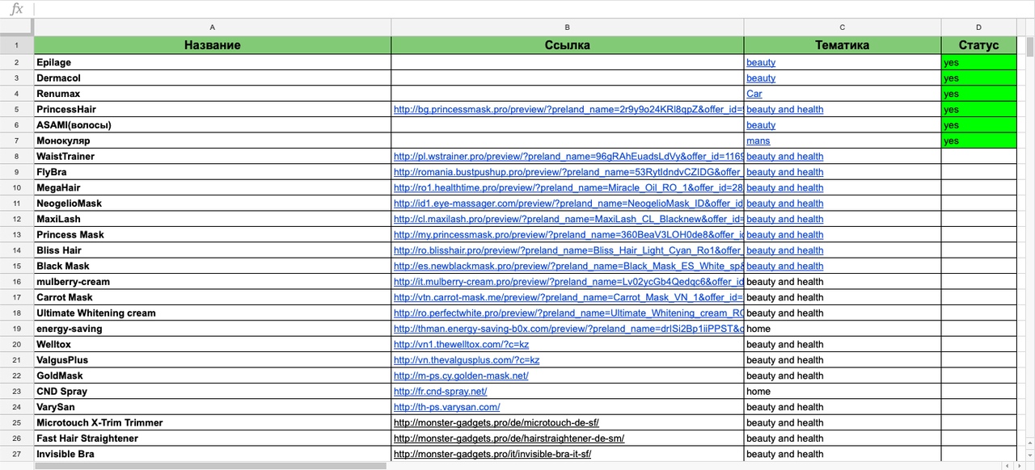This screenshot has width=1035, height=470.
Task: Select column B header
Action: tap(568, 27)
